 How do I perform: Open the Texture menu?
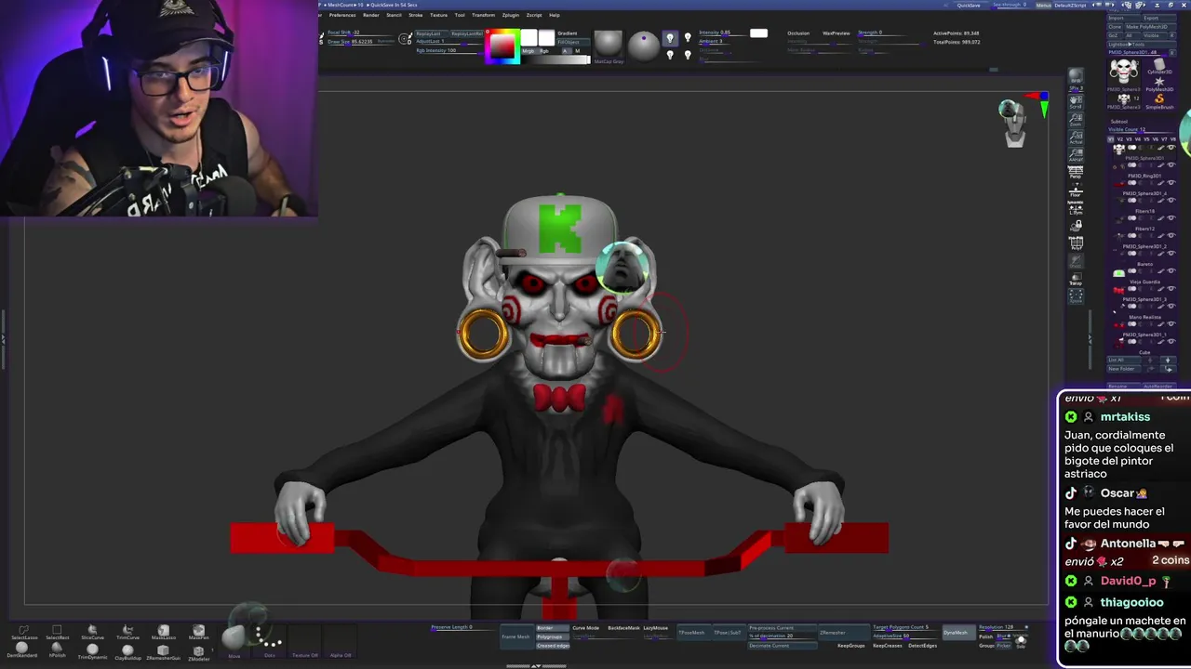(x=438, y=15)
